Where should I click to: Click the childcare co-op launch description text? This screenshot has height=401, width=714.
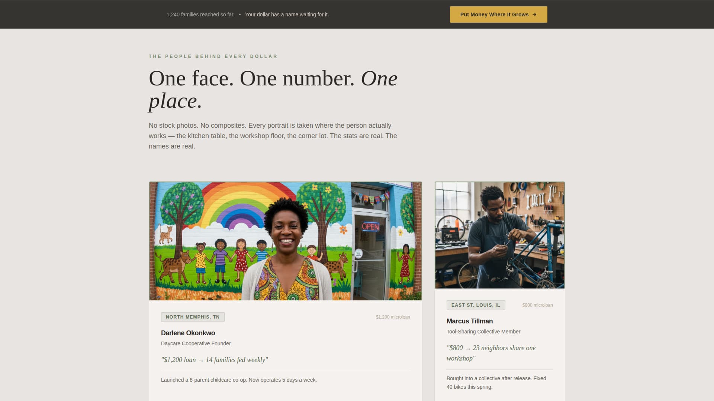[x=238, y=379]
